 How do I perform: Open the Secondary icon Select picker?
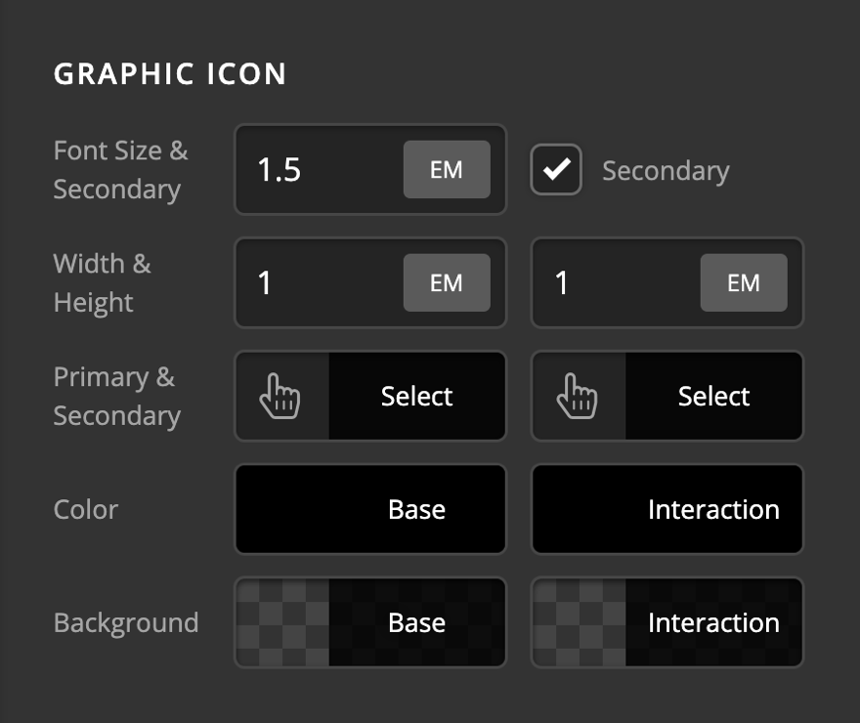click(x=713, y=396)
